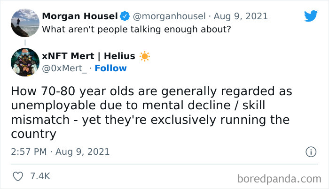329x189 pixels.
Task: Click the Morgan Housel display name
Action: [79, 16]
